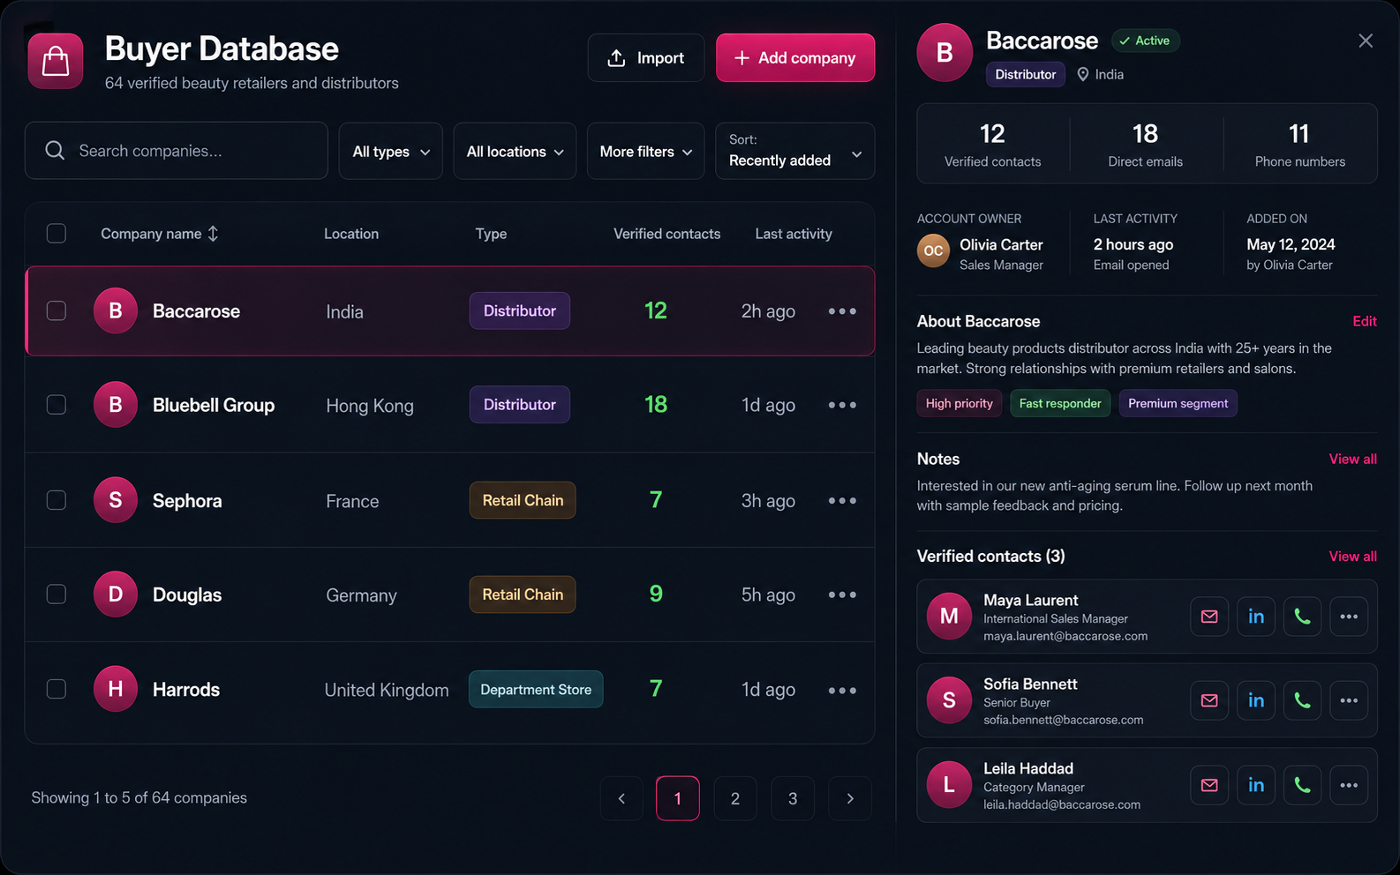
Task: Go to the next page arrow
Action: pos(850,798)
